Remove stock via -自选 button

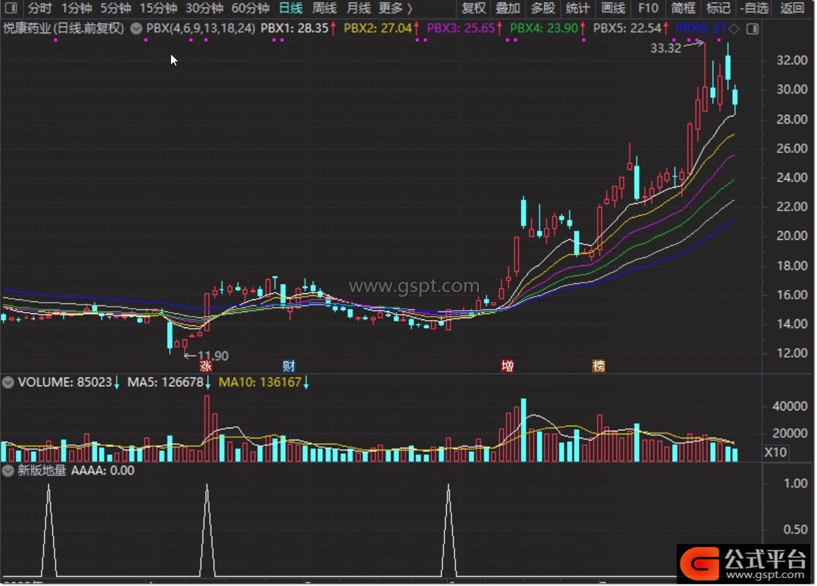[x=754, y=9]
